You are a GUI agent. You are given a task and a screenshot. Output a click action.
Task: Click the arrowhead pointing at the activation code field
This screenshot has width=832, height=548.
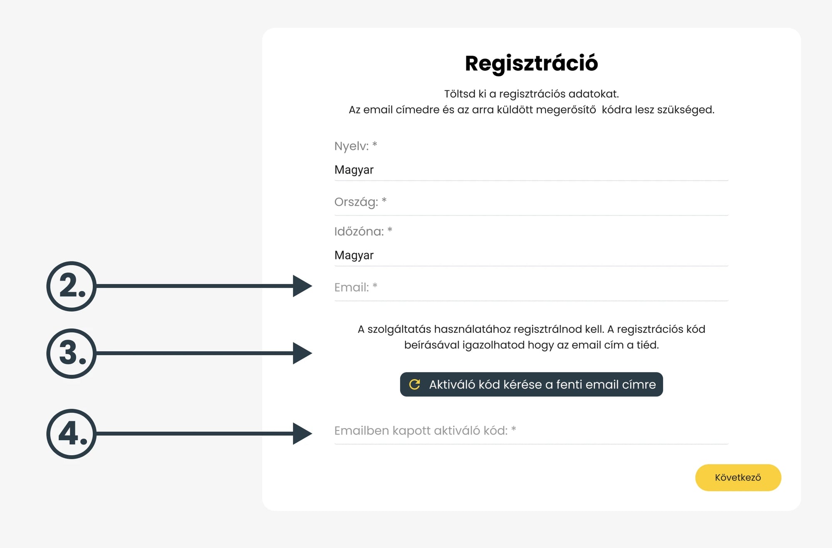[x=302, y=434]
